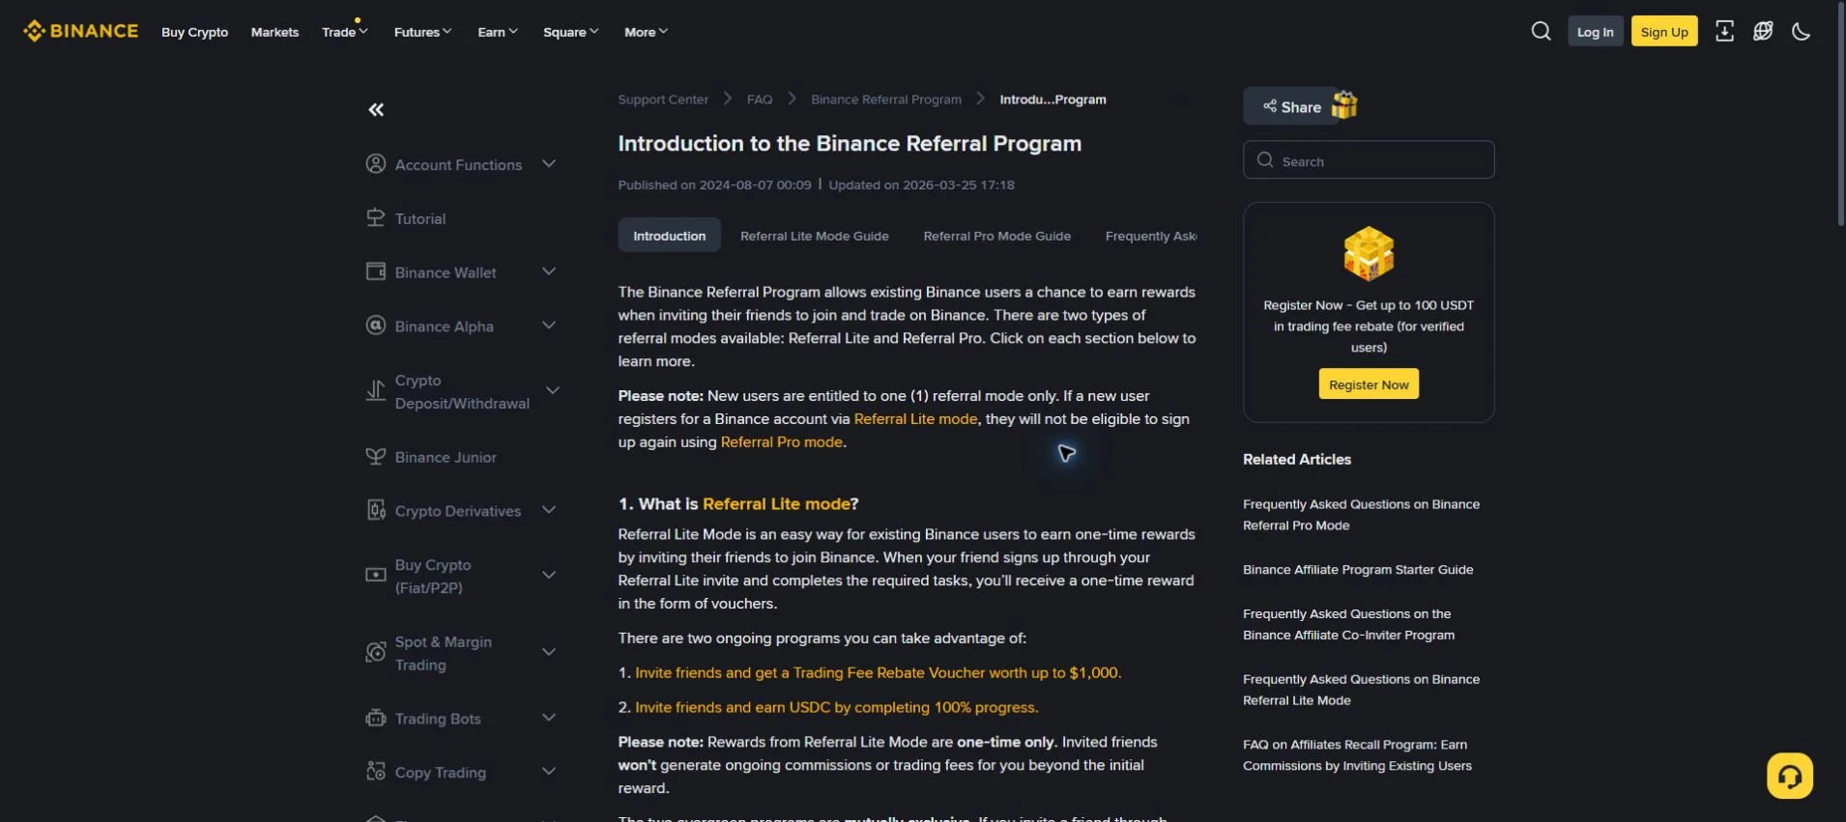Image resolution: width=1846 pixels, height=822 pixels.
Task: Open Binance Affiliate Program Starter Guide article
Action: coord(1358,570)
